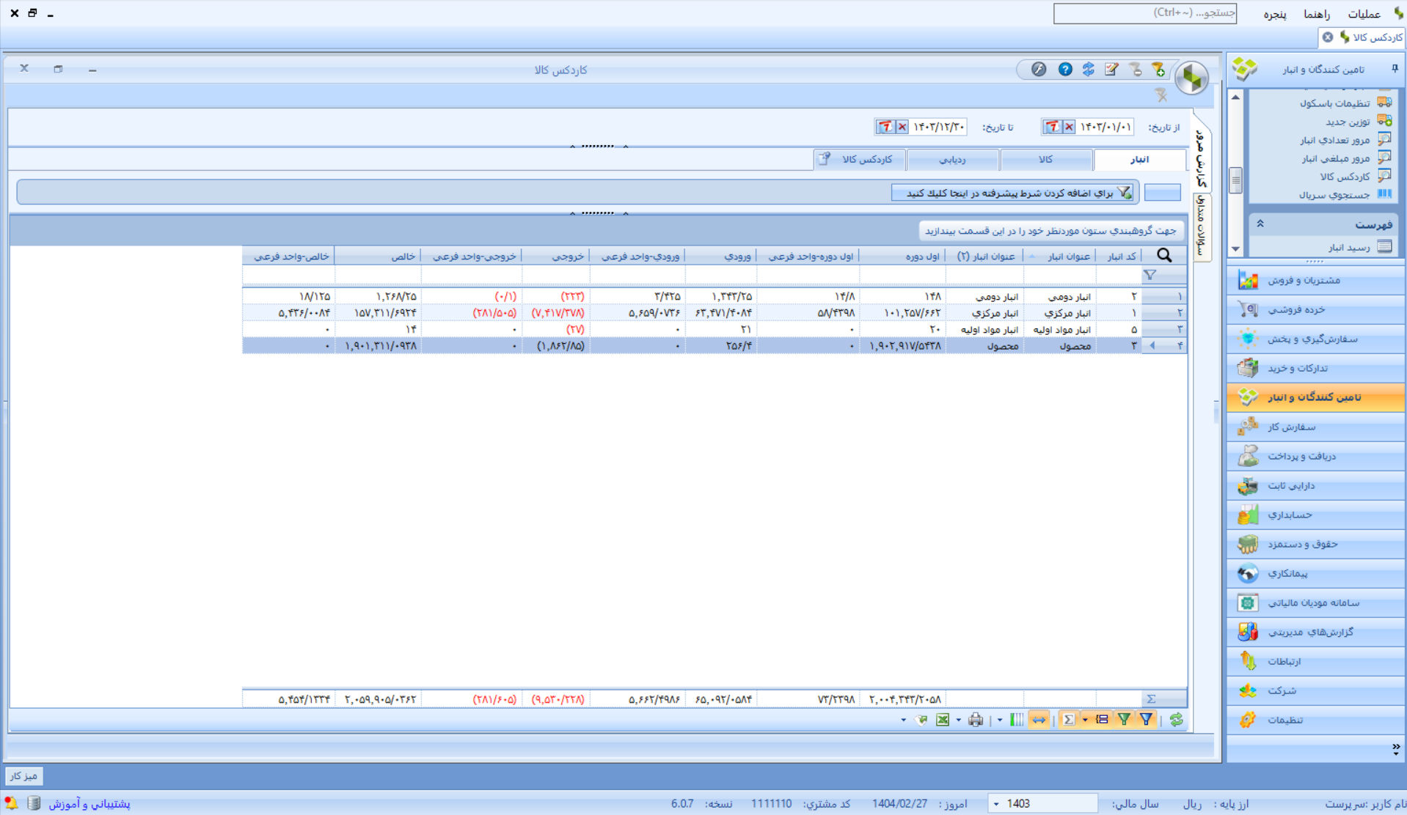Image resolution: width=1407 pixels, height=815 pixels.
Task: Click the database icon in the status bar
Action: click(34, 803)
